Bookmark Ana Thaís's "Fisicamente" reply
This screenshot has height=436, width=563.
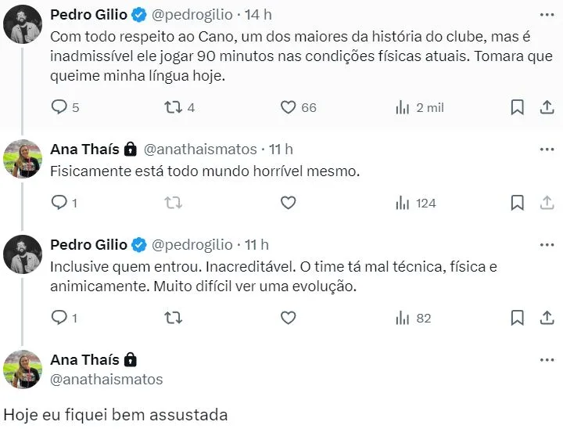517,203
